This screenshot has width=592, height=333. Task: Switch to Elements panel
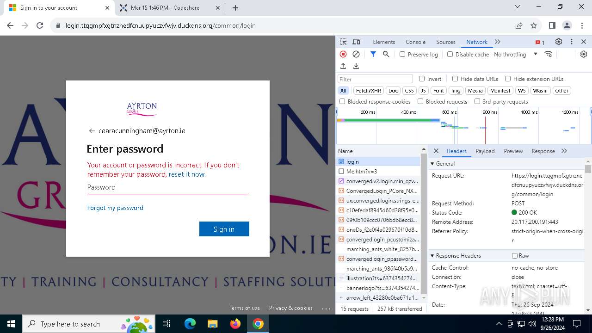coord(384,42)
